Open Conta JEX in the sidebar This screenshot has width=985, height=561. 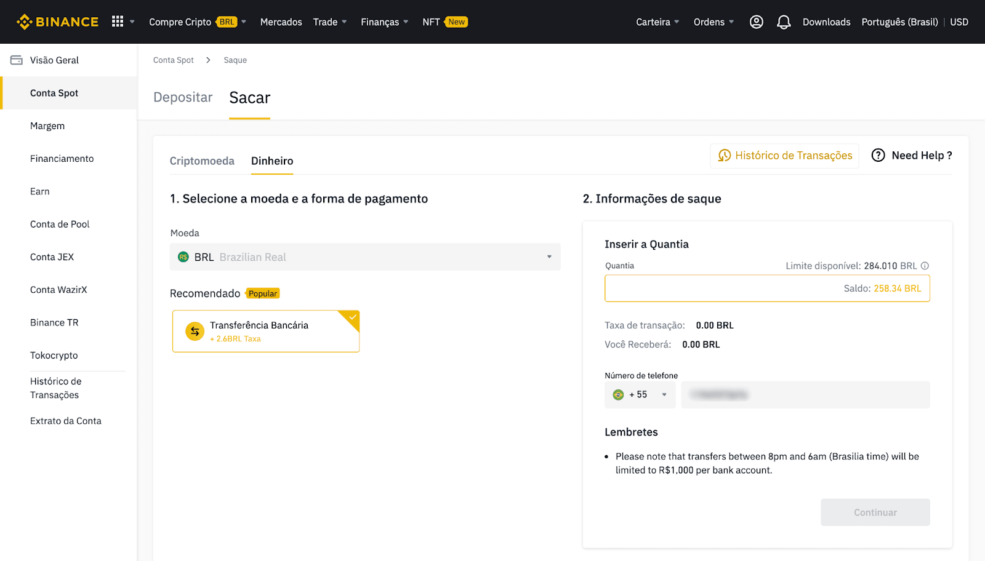[x=52, y=257]
